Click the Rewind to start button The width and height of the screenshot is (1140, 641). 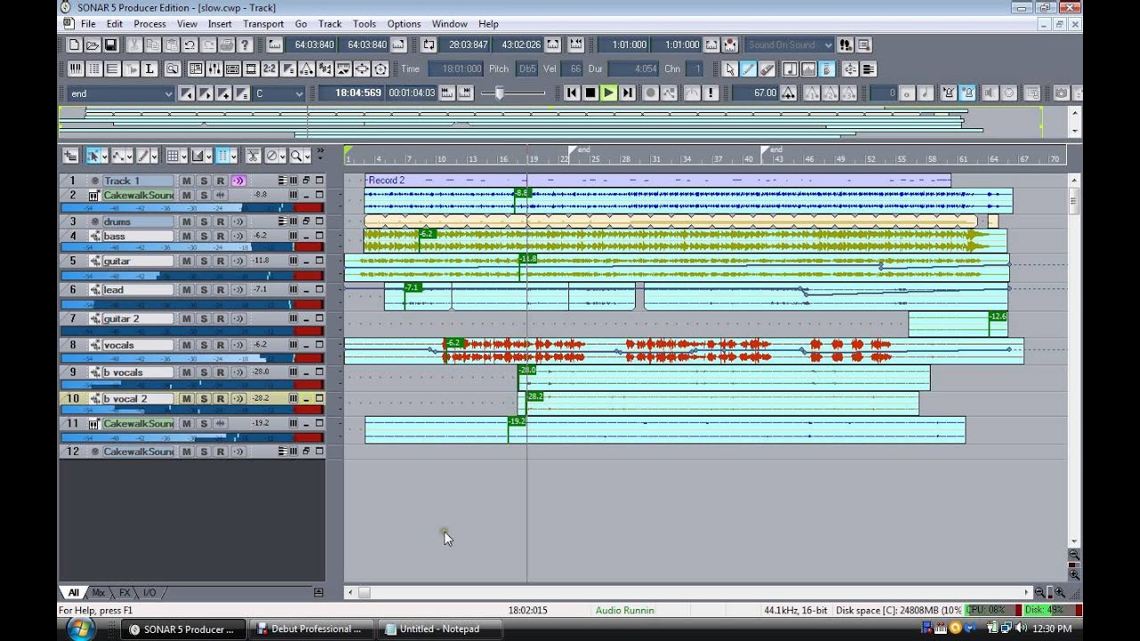(572, 93)
